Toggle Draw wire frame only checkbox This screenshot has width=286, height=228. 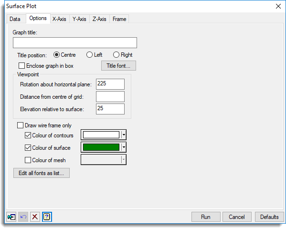[20, 125]
